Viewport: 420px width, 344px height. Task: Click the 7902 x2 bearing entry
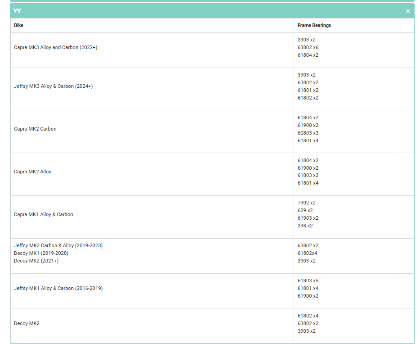tap(306, 203)
